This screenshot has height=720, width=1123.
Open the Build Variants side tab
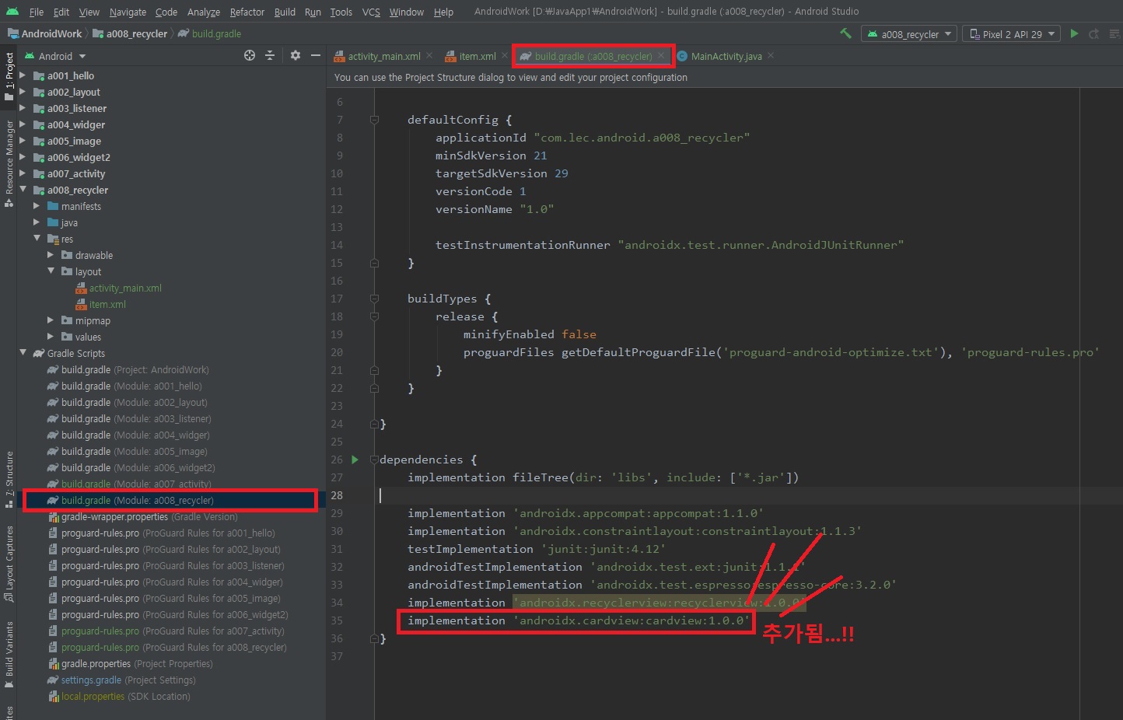9,655
